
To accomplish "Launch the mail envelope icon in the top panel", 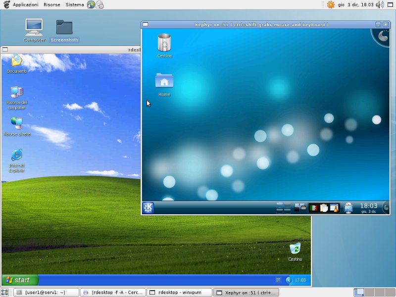I will (x=99, y=4).
